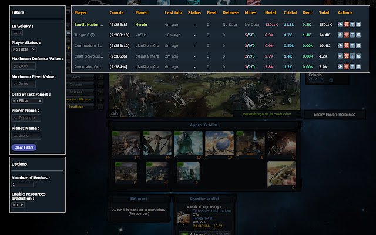Select the building thumbnail with level 16
This screenshot has height=235, width=376.
157,143
